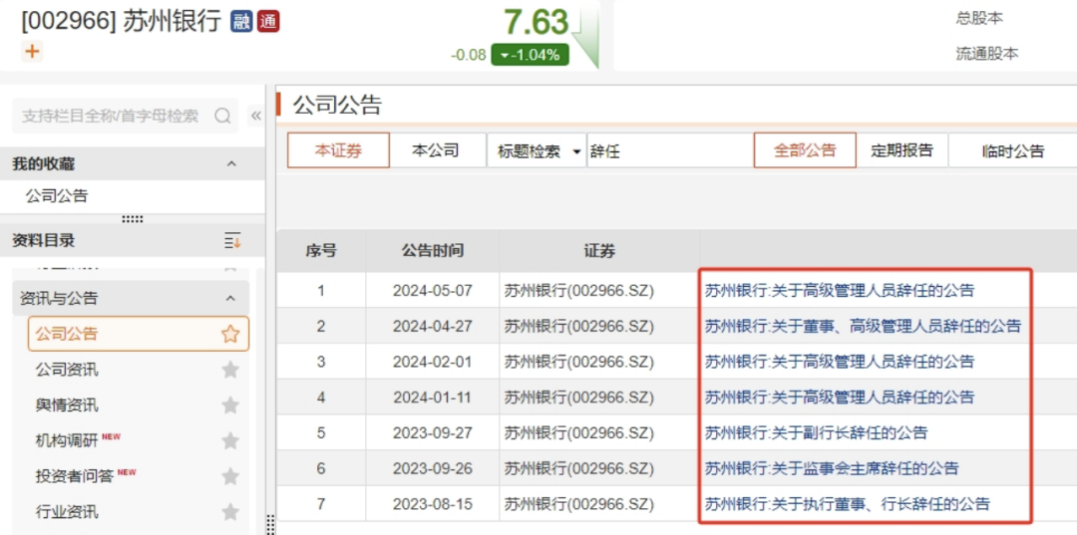1077x535 pixels.
Task: Toggle favorite star for 公司公告
Action: click(230, 334)
